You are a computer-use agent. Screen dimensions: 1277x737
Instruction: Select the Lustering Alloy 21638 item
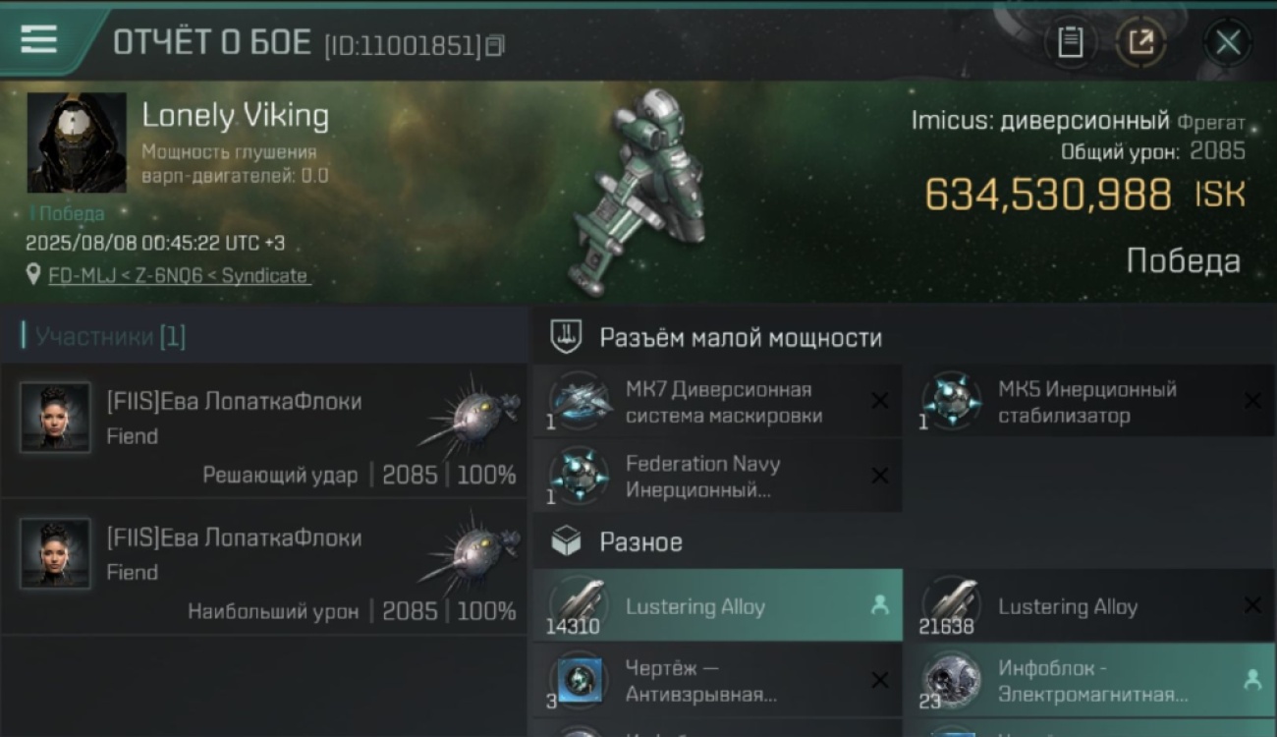pyautogui.click(x=1089, y=605)
